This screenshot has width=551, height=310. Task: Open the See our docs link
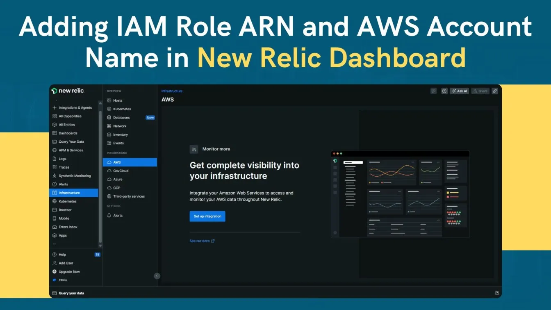click(x=202, y=241)
